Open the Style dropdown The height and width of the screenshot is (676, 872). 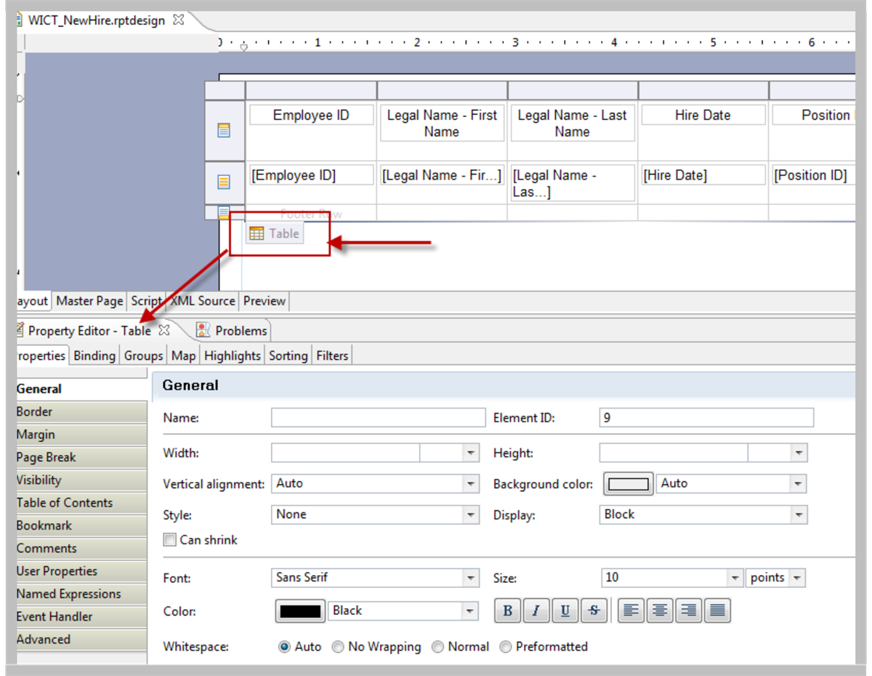point(471,515)
